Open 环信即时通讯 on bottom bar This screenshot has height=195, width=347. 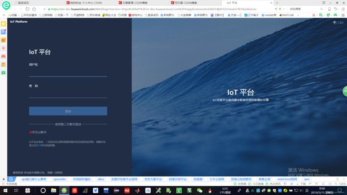[82, 179]
